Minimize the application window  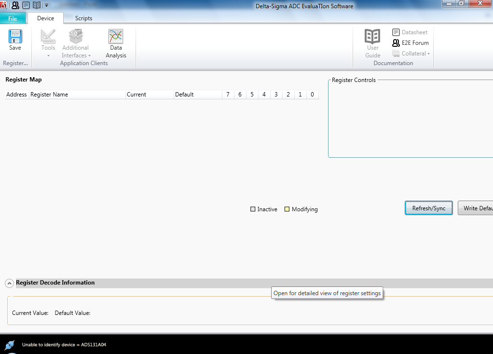449,3
